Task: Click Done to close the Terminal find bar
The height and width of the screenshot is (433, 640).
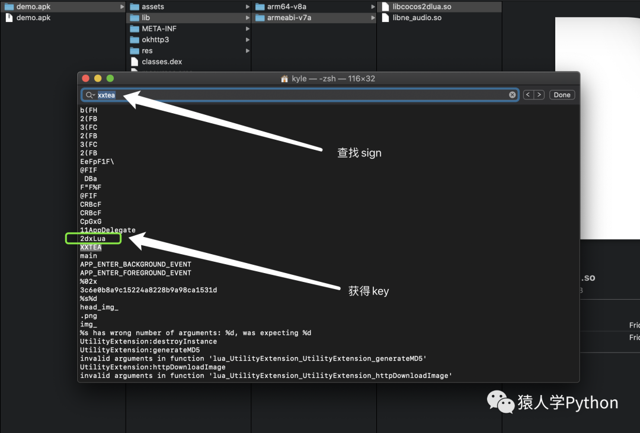Action: (x=562, y=95)
